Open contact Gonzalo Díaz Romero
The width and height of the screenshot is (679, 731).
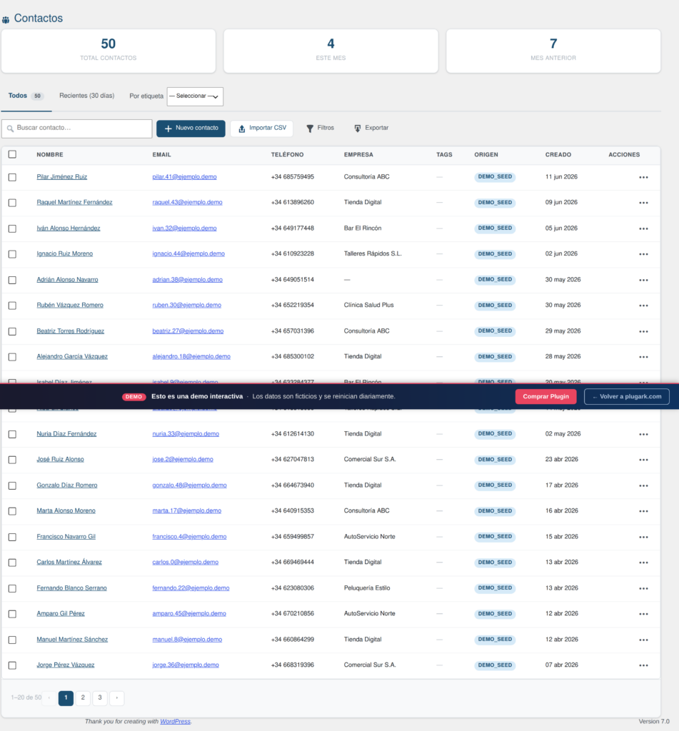point(67,485)
